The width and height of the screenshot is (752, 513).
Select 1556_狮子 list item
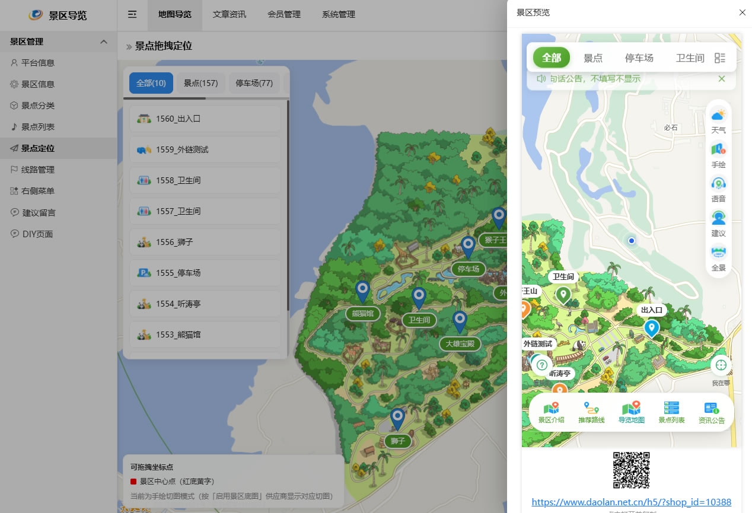205,242
